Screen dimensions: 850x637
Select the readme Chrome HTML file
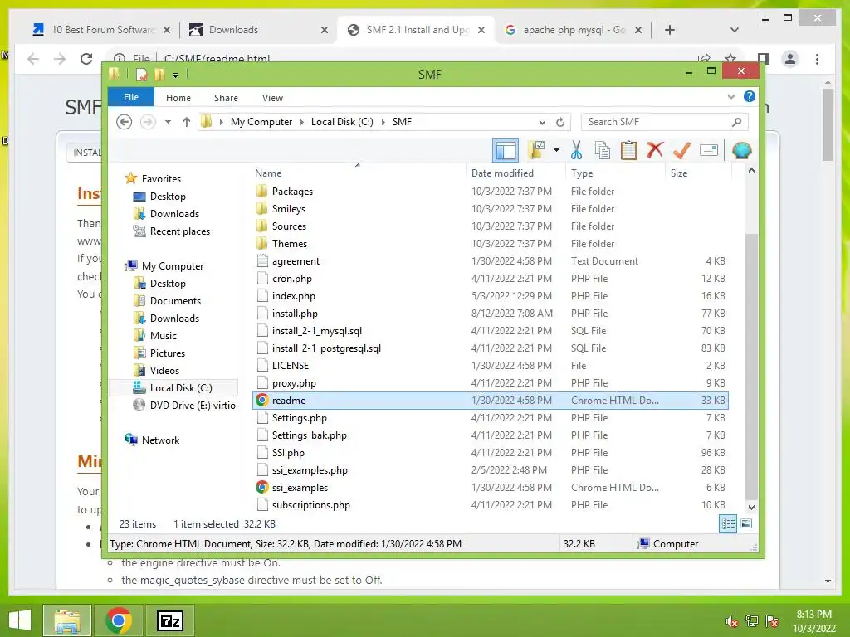point(490,401)
